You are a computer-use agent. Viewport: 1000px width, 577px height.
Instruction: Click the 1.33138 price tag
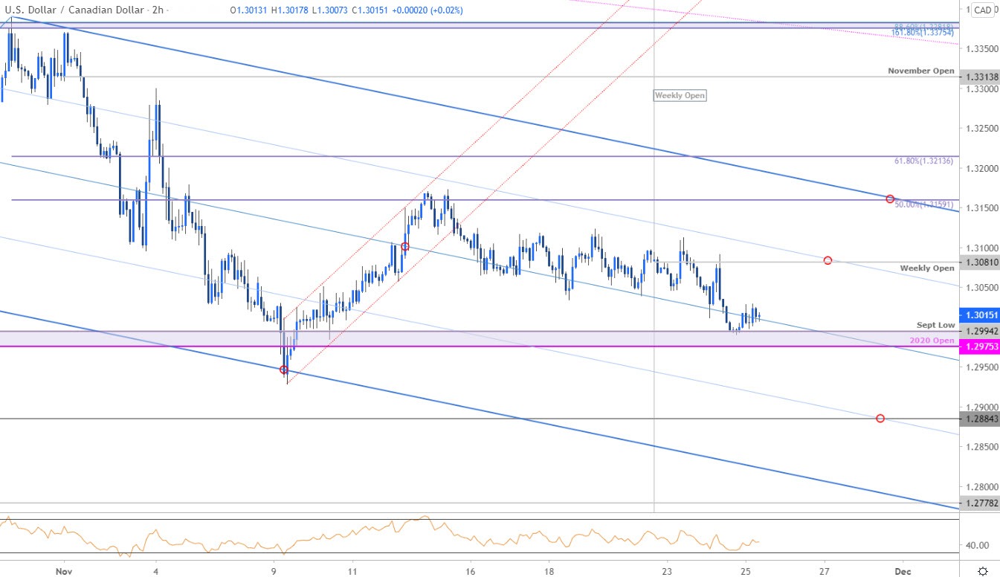(978, 77)
